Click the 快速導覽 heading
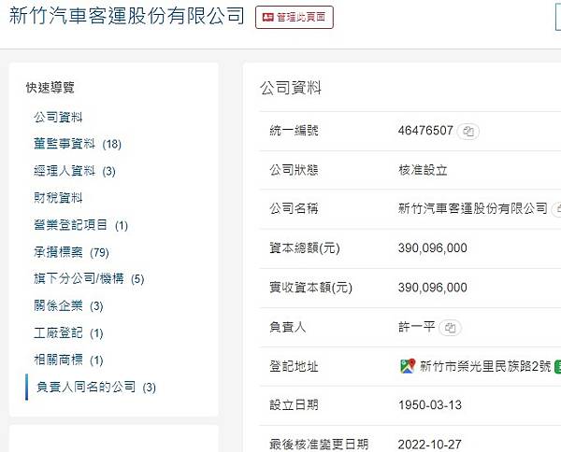 [50, 88]
